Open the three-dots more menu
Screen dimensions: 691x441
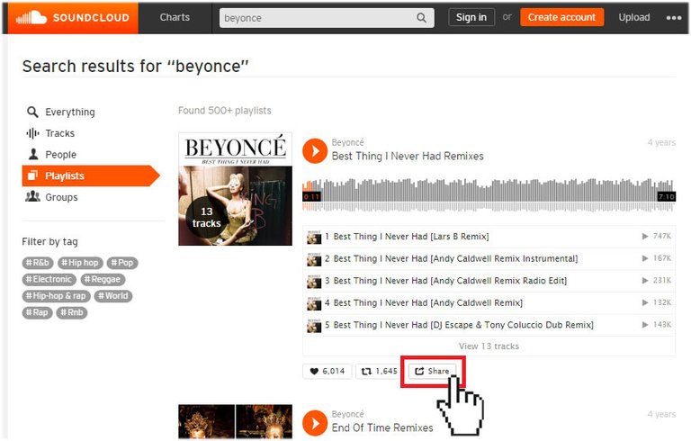[673, 18]
